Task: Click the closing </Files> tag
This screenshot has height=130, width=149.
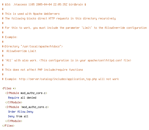Action: [x=8, y=126]
